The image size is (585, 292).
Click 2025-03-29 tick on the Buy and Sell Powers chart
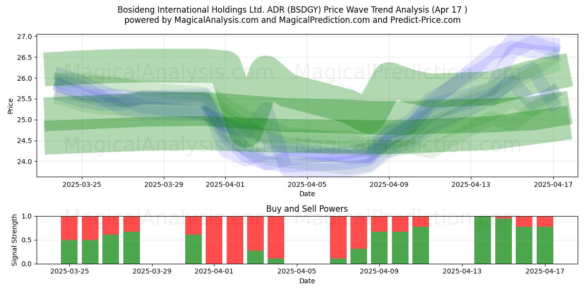click(152, 272)
